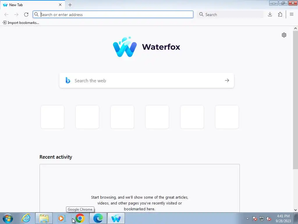The height and width of the screenshot is (224, 298).
Task: Open the Downloads panel icon
Action: (x=270, y=15)
